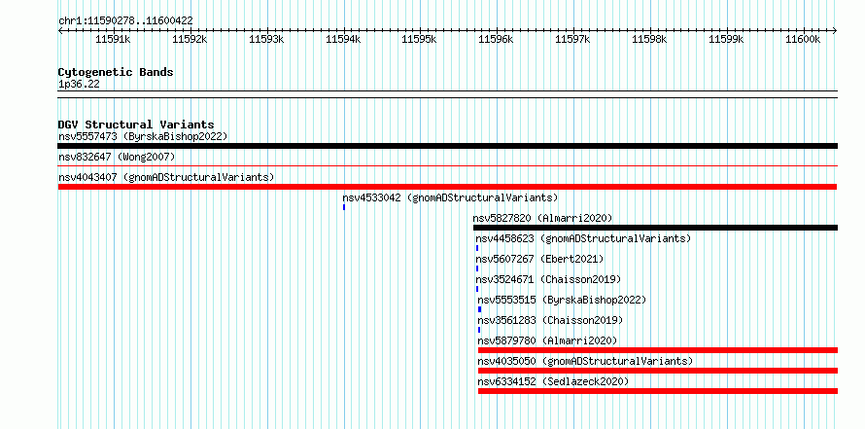Click nsv5607267 (Ebert2021) label

tap(540, 259)
